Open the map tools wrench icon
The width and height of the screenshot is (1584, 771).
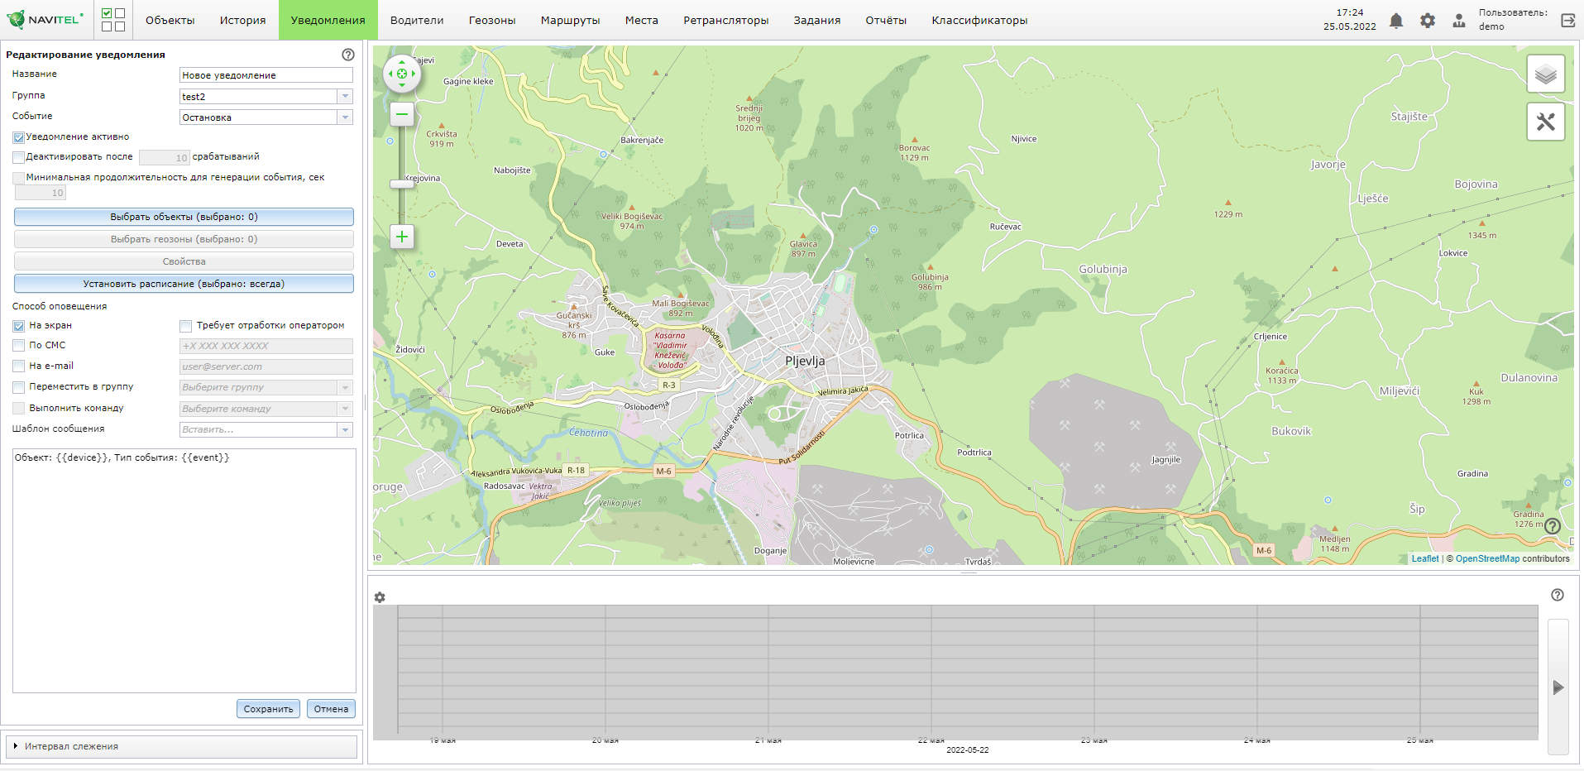(x=1545, y=122)
